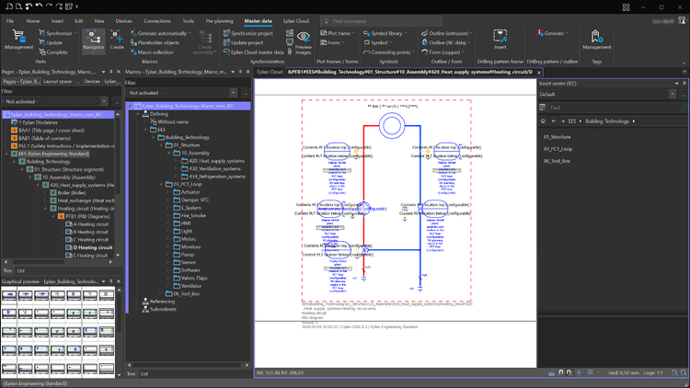Click the back arrow in Insert center
690x388 pixels.
coord(554,121)
